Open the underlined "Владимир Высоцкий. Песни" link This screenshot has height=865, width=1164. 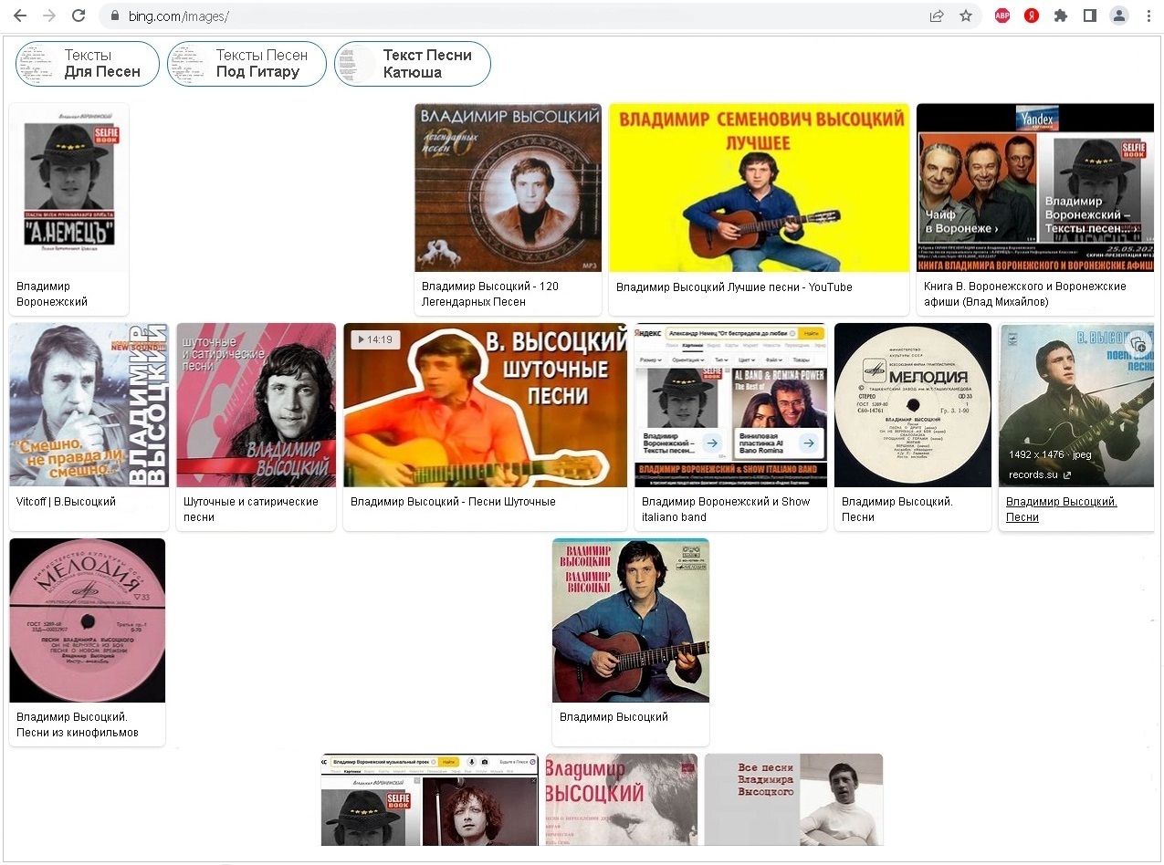pos(1062,509)
